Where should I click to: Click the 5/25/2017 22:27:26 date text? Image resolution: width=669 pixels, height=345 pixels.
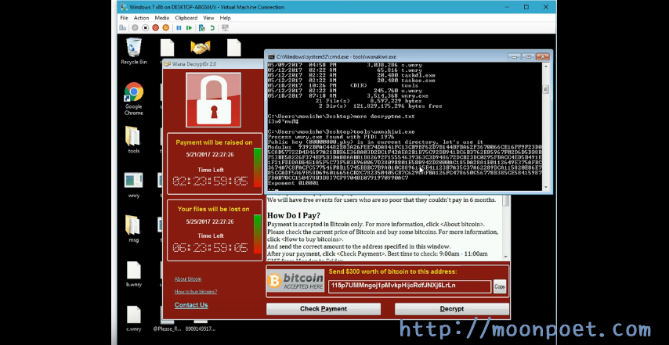point(209,222)
